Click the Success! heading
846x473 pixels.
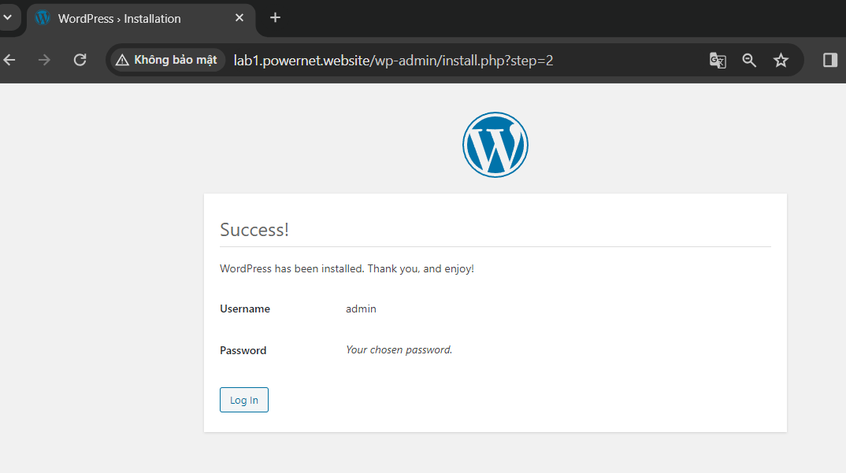click(254, 230)
